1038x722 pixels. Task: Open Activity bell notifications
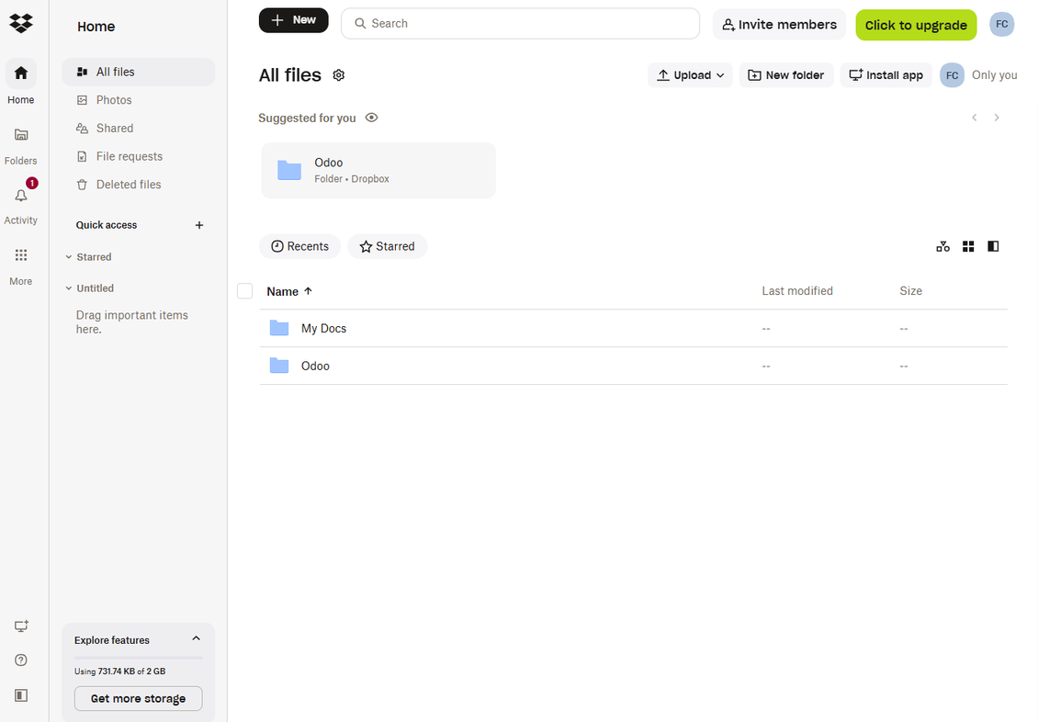(21, 196)
